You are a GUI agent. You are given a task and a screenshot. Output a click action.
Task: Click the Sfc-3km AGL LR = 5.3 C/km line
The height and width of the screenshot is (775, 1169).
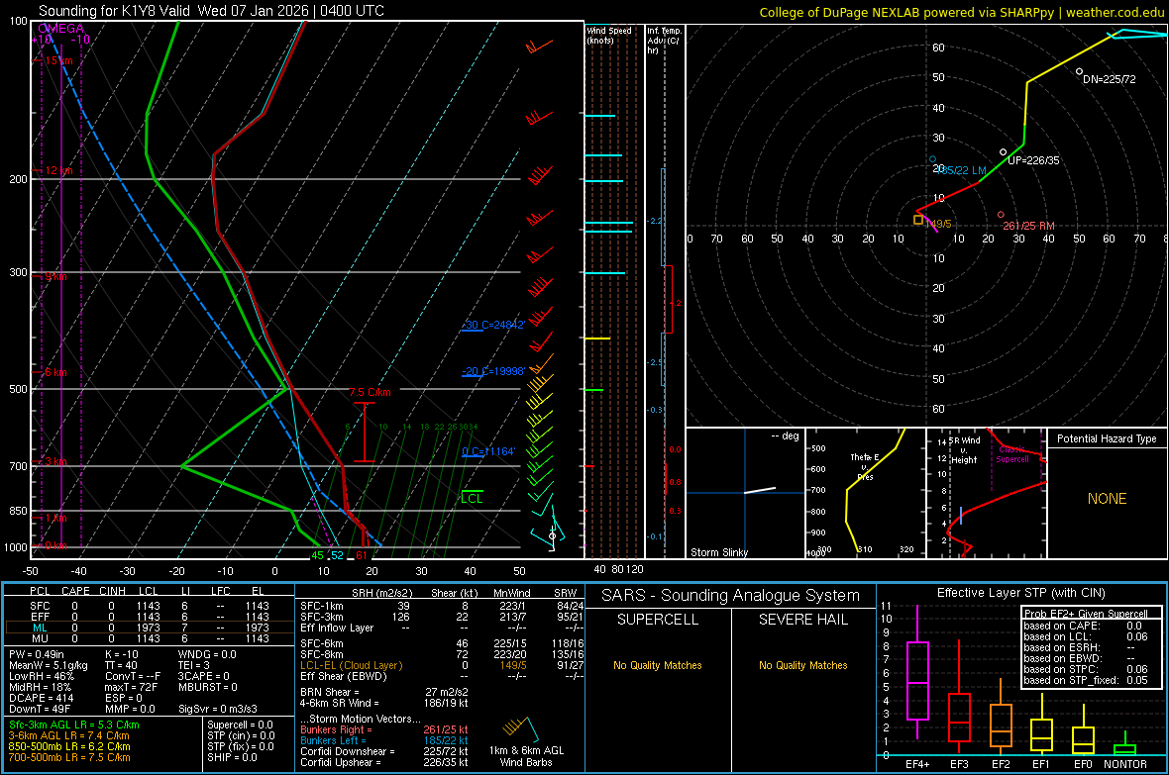point(74,725)
